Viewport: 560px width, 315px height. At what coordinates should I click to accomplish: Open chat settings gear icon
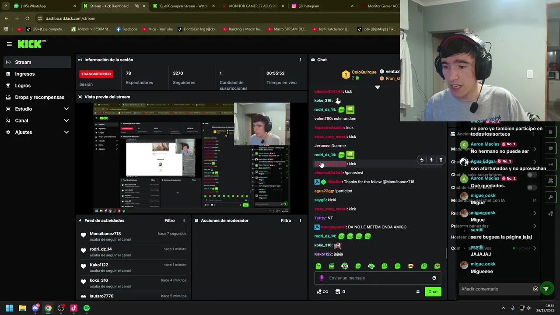[x=418, y=292]
